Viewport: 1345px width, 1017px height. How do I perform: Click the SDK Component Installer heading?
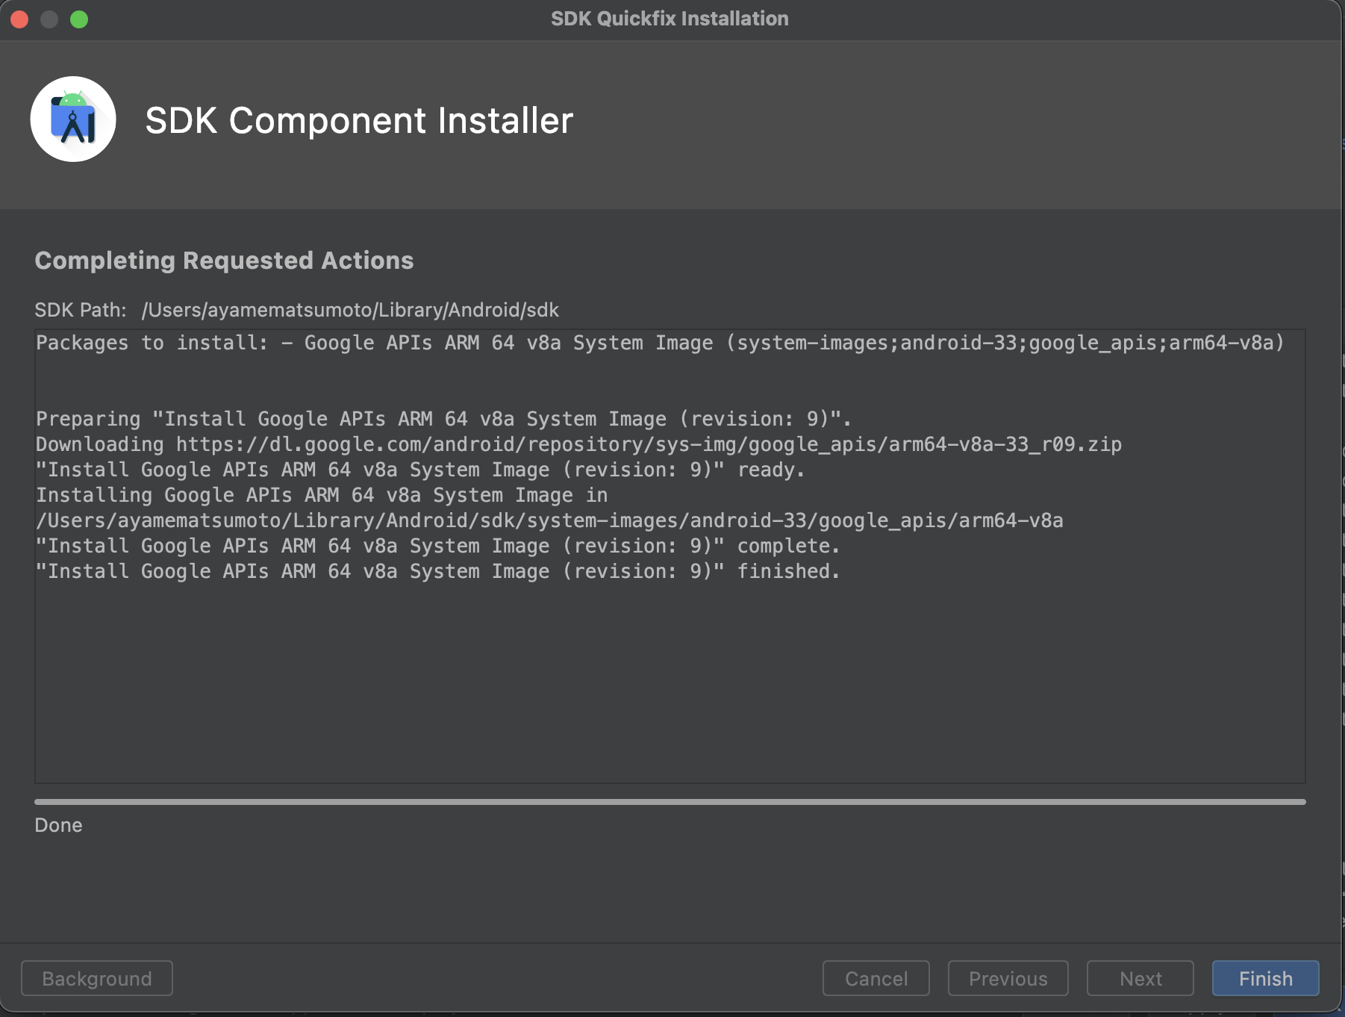[x=359, y=120]
